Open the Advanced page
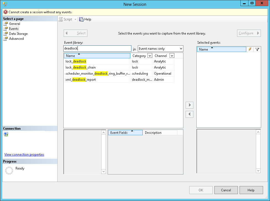The width and height of the screenshot is (270, 201). pyautogui.click(x=16, y=39)
